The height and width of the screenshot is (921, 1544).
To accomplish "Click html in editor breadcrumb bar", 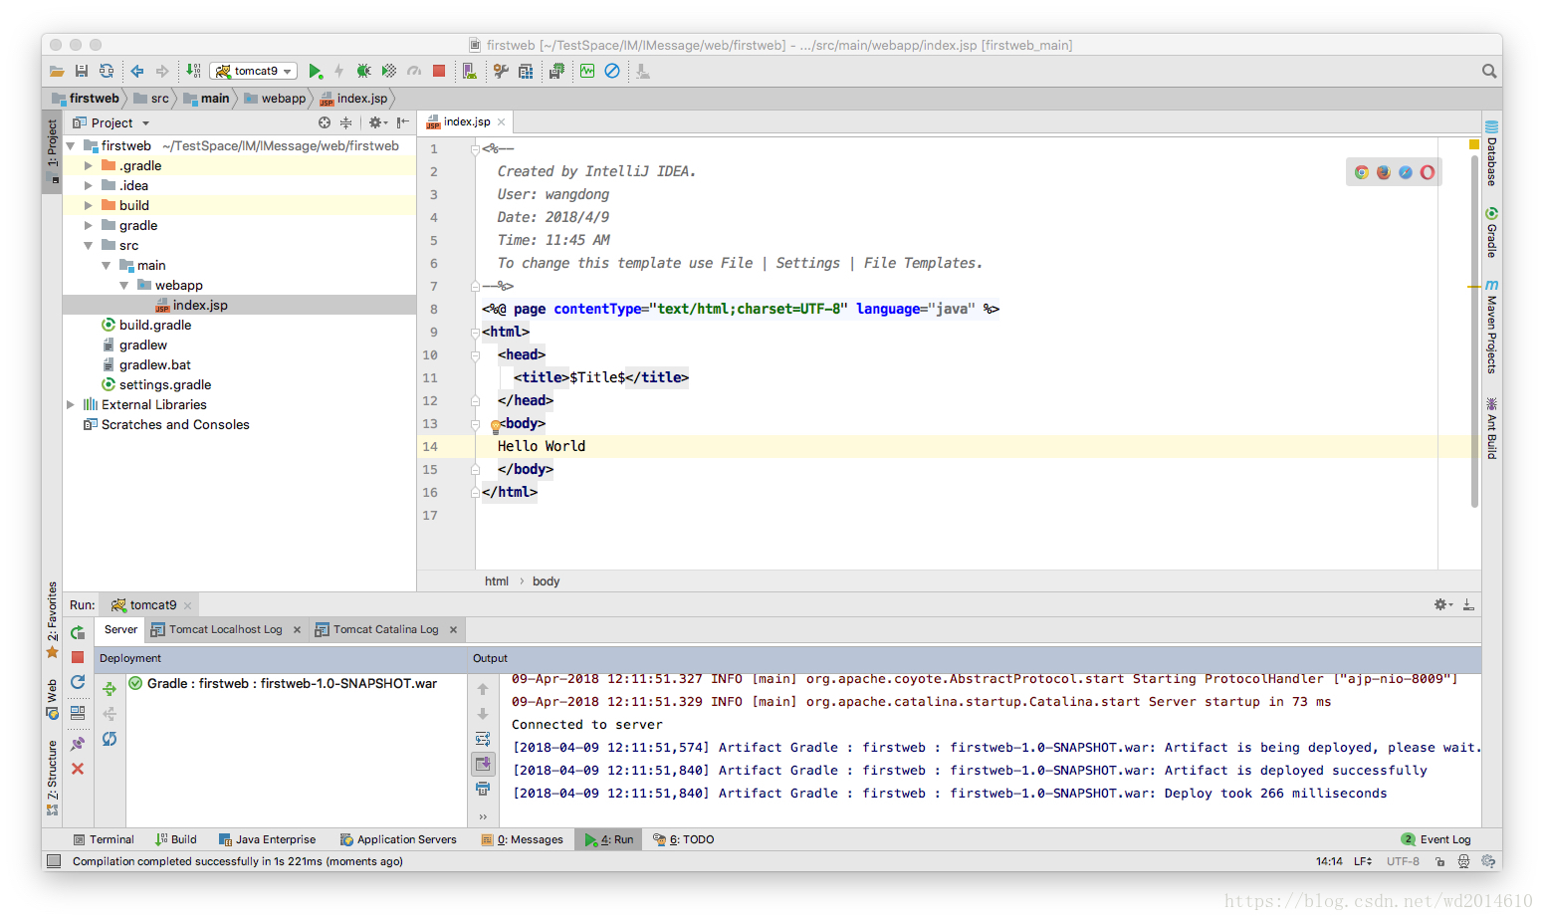I will [x=496, y=581].
